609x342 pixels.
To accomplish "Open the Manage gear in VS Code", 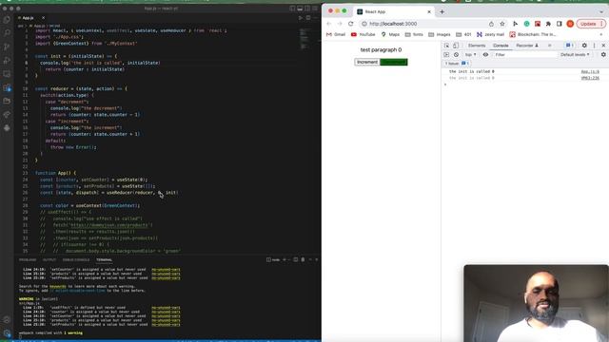I will click(7, 333).
